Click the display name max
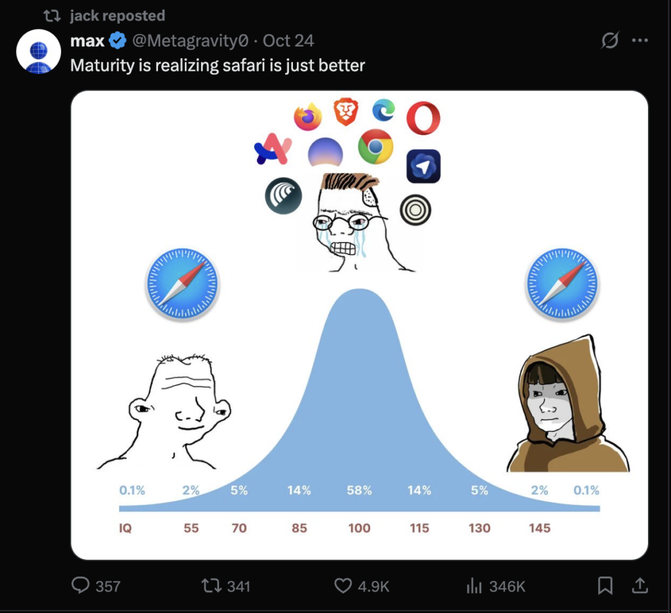 (x=87, y=41)
